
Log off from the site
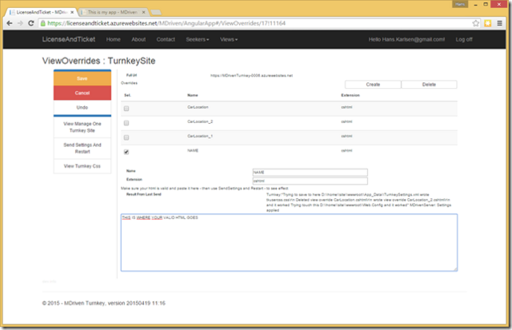(464, 39)
